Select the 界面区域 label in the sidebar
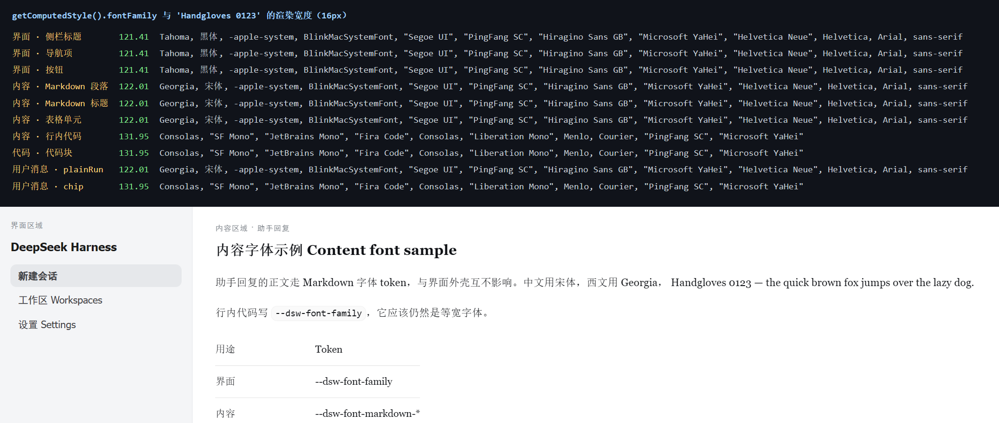The image size is (999, 423). click(x=27, y=225)
